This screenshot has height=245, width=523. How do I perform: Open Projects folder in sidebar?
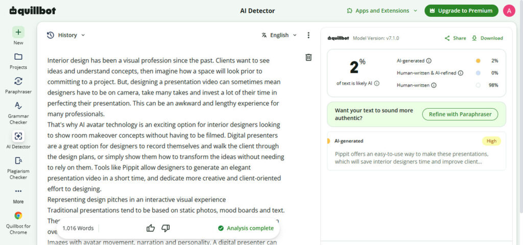pyautogui.click(x=18, y=61)
